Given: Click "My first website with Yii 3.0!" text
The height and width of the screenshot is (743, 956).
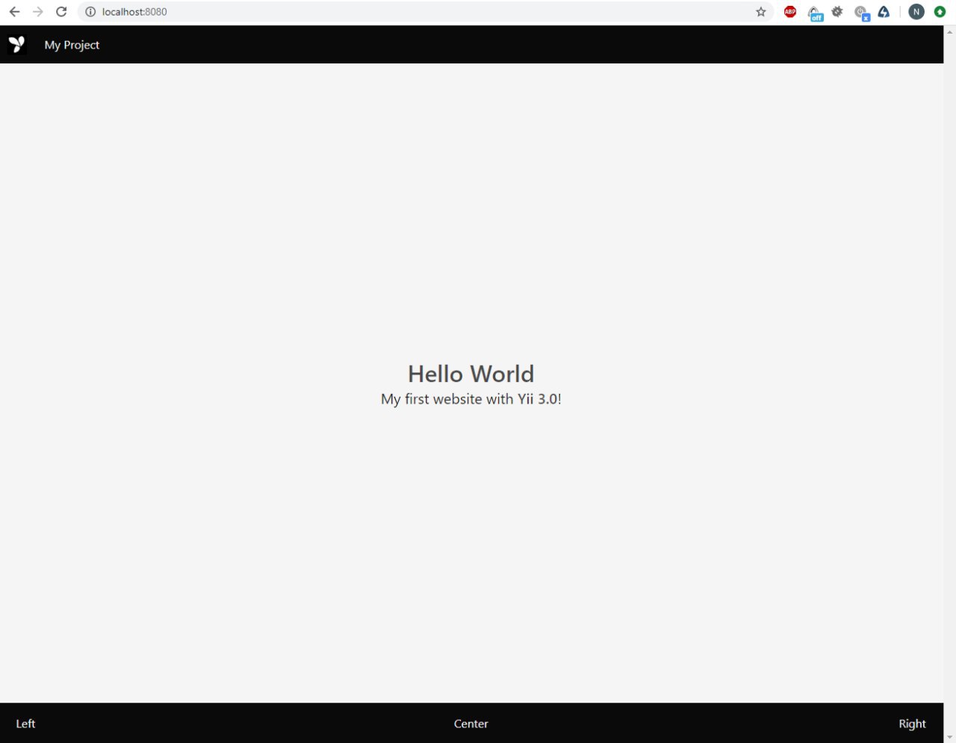Looking at the screenshot, I should (x=471, y=399).
